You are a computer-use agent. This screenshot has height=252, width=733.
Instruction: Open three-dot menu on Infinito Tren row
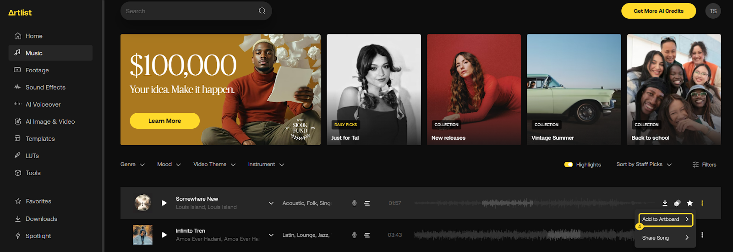click(x=702, y=235)
